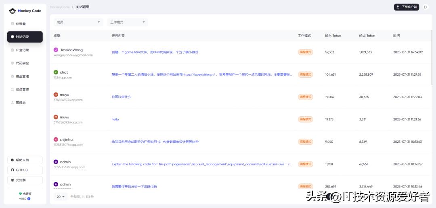Click the MonkeyCode breadcrumb link
Screen dimensions: 436x208
[x=60, y=7]
